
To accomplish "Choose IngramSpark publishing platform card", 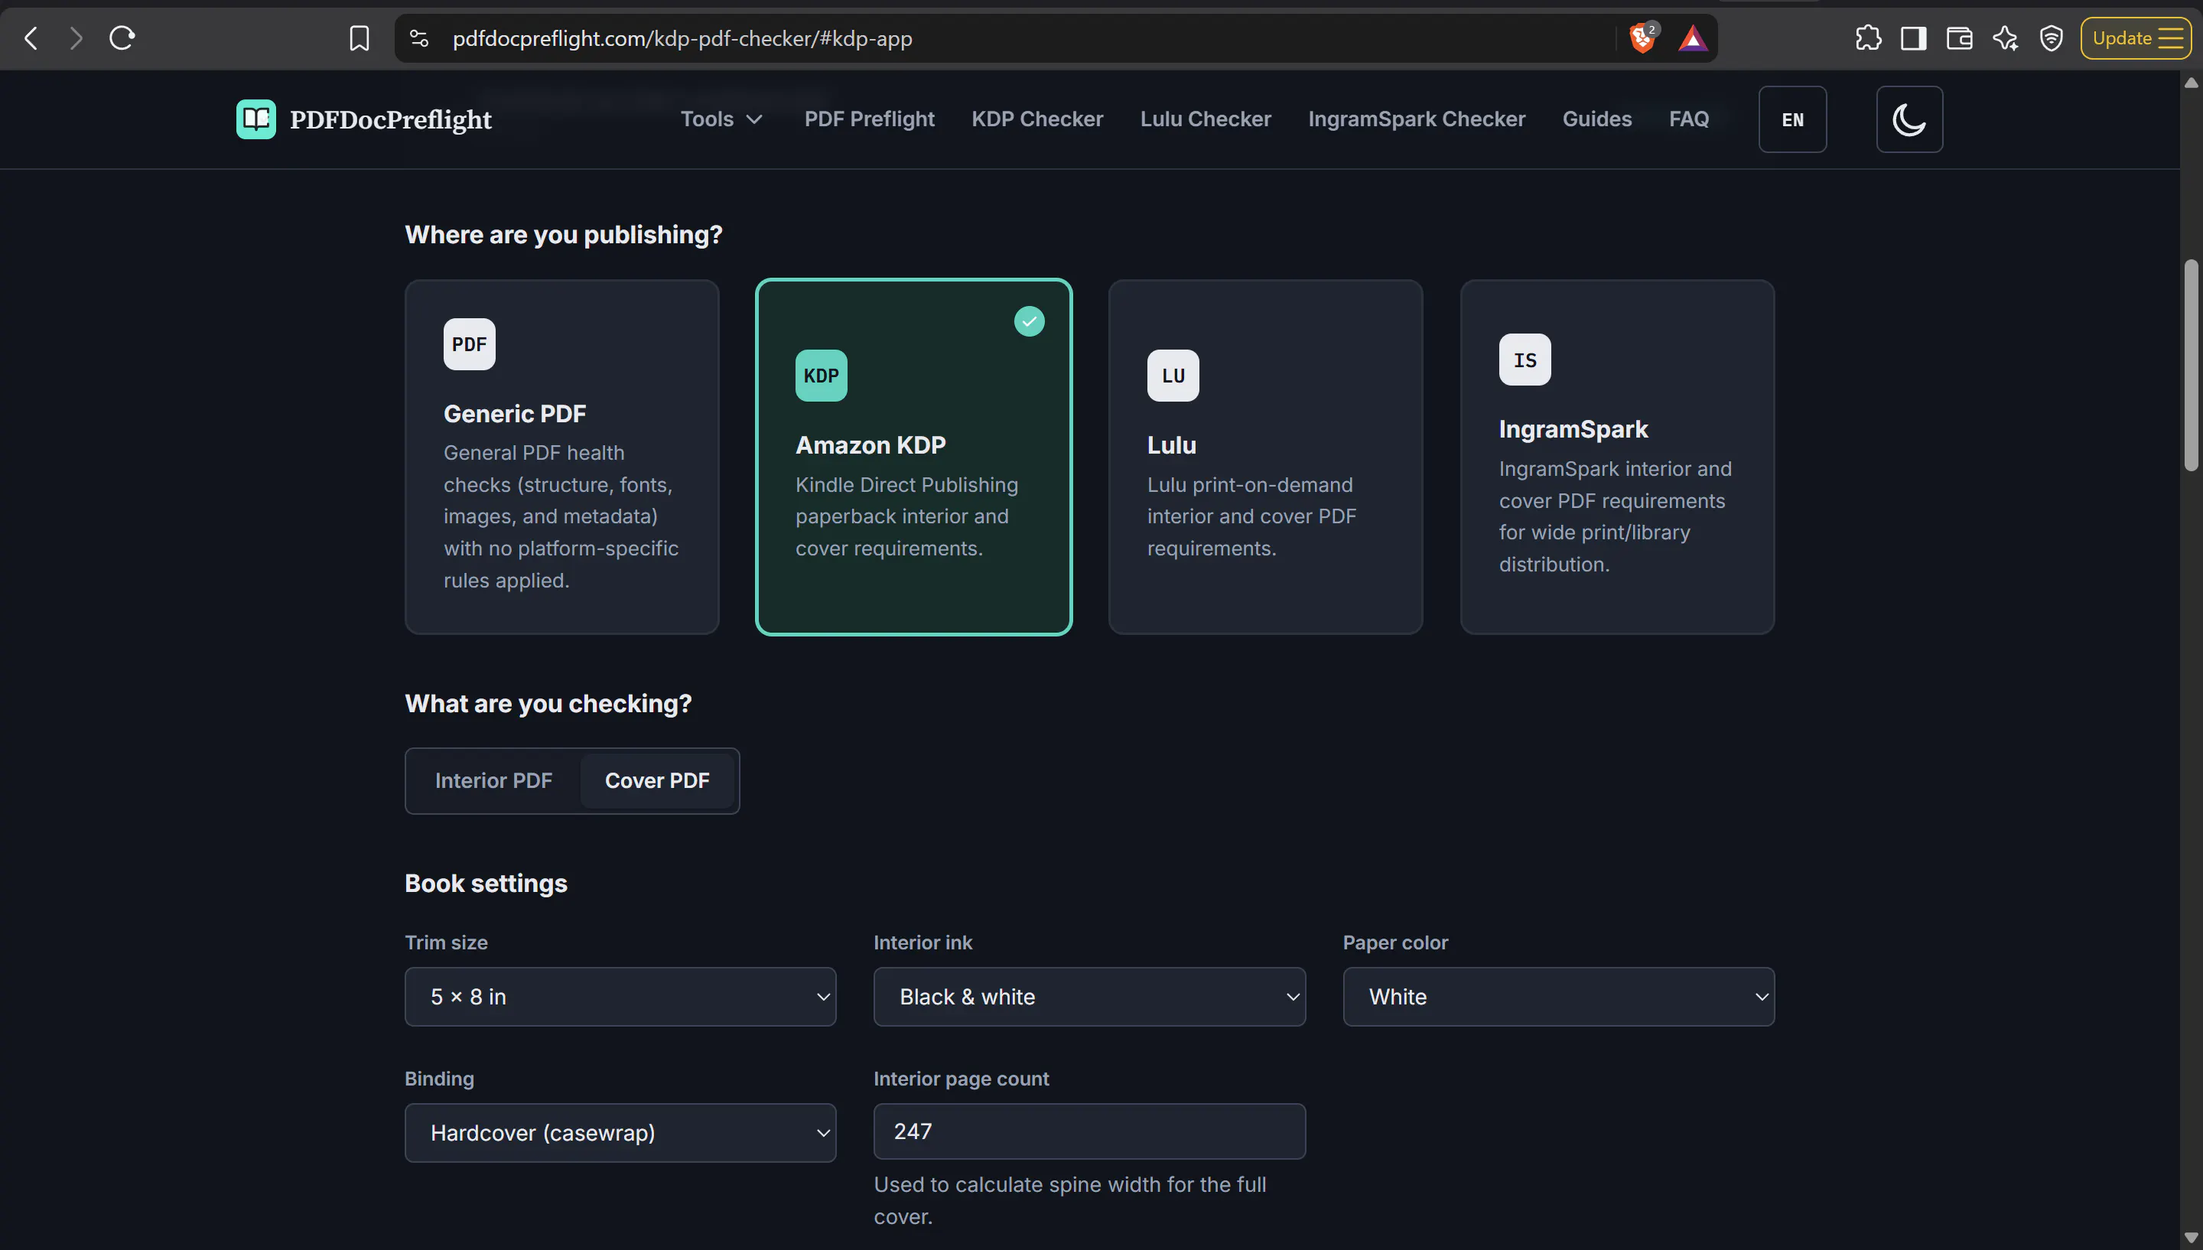I will (1618, 457).
